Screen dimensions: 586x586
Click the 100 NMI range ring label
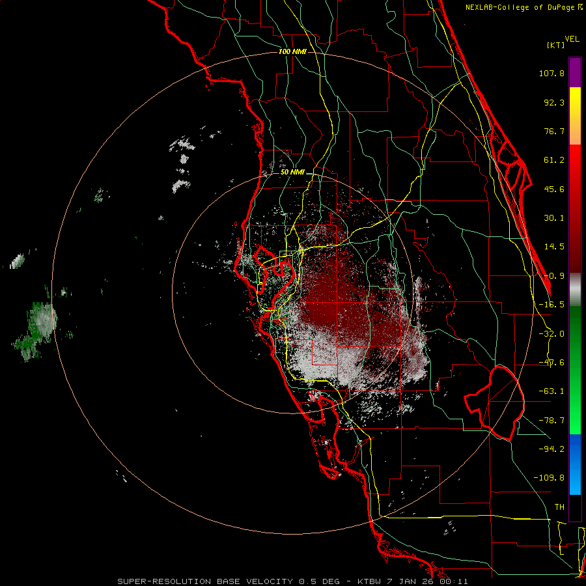pos(292,51)
